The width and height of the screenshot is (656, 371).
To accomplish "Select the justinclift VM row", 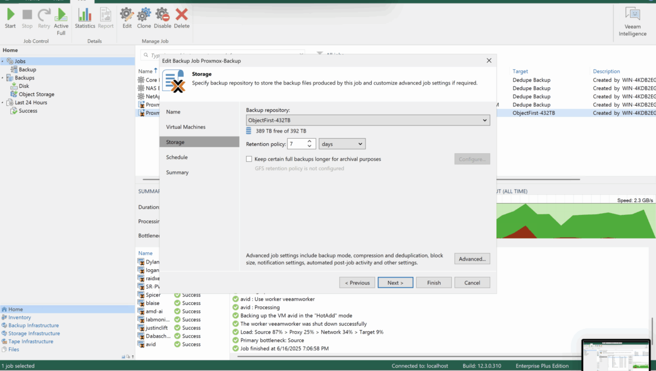I will pos(156,328).
